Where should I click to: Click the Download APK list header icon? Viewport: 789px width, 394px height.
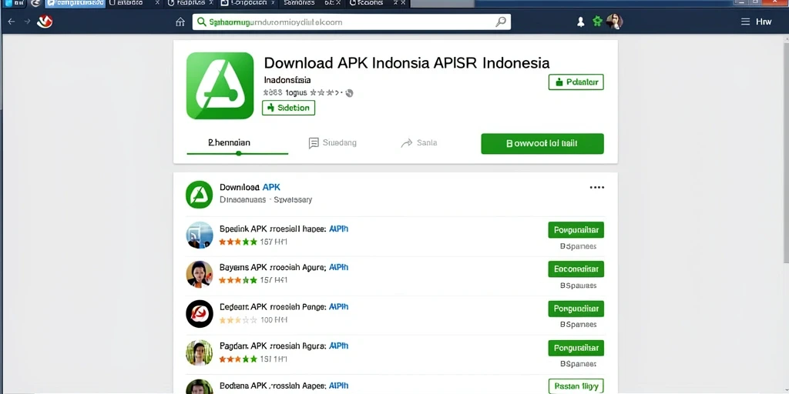(200, 195)
